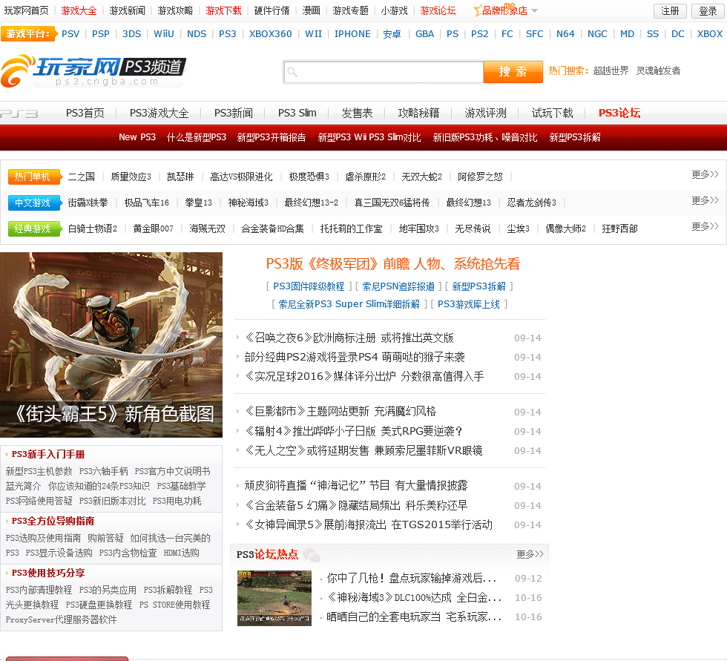
Task: Open 游戏论坛 in top menu
Action: point(438,10)
